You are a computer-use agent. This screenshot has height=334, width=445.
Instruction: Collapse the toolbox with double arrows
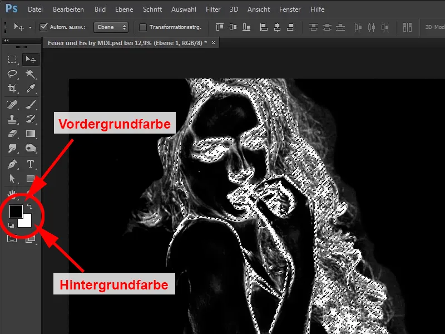click(x=6, y=40)
